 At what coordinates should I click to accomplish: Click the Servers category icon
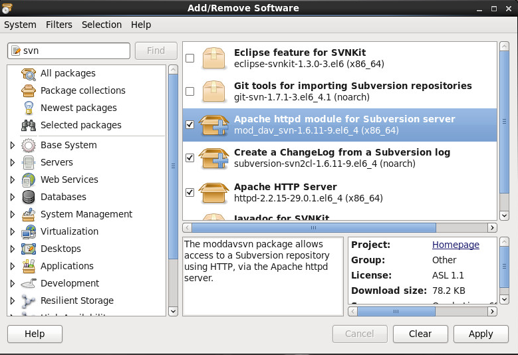pos(29,162)
